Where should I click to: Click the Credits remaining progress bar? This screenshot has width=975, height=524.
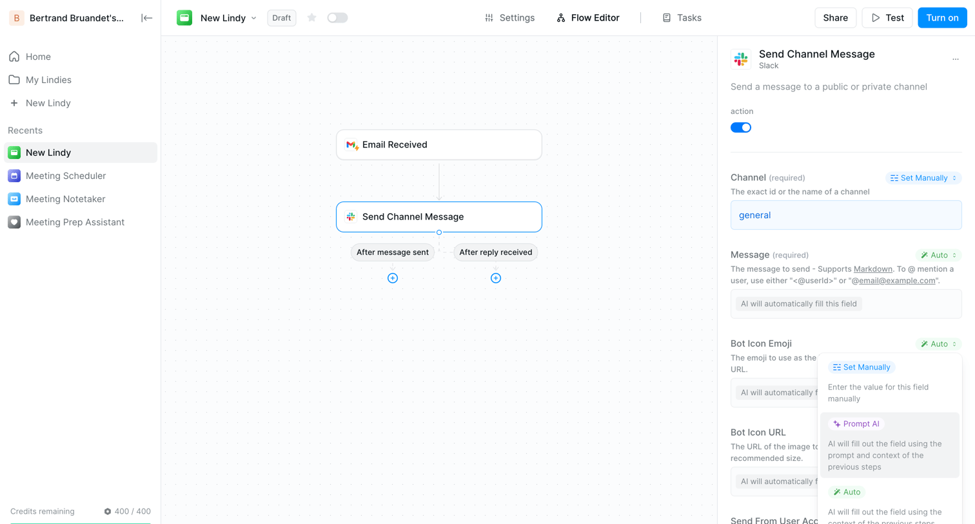(81, 523)
